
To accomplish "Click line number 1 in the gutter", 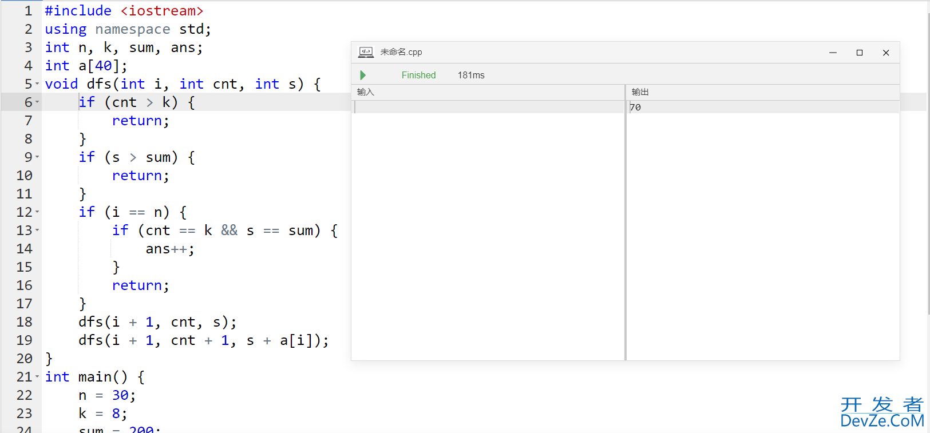I will (x=28, y=11).
